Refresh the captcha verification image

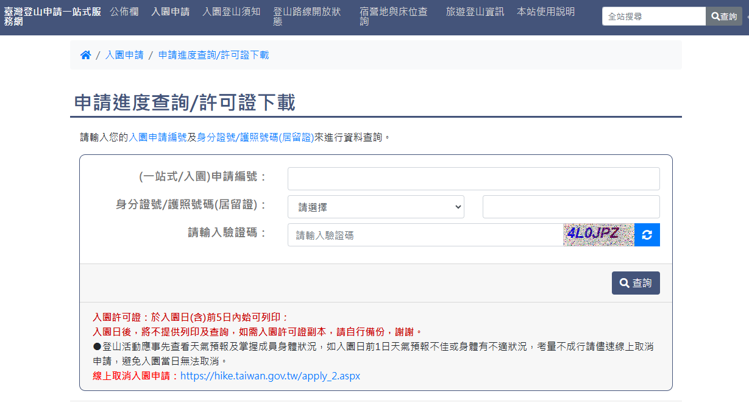point(647,235)
